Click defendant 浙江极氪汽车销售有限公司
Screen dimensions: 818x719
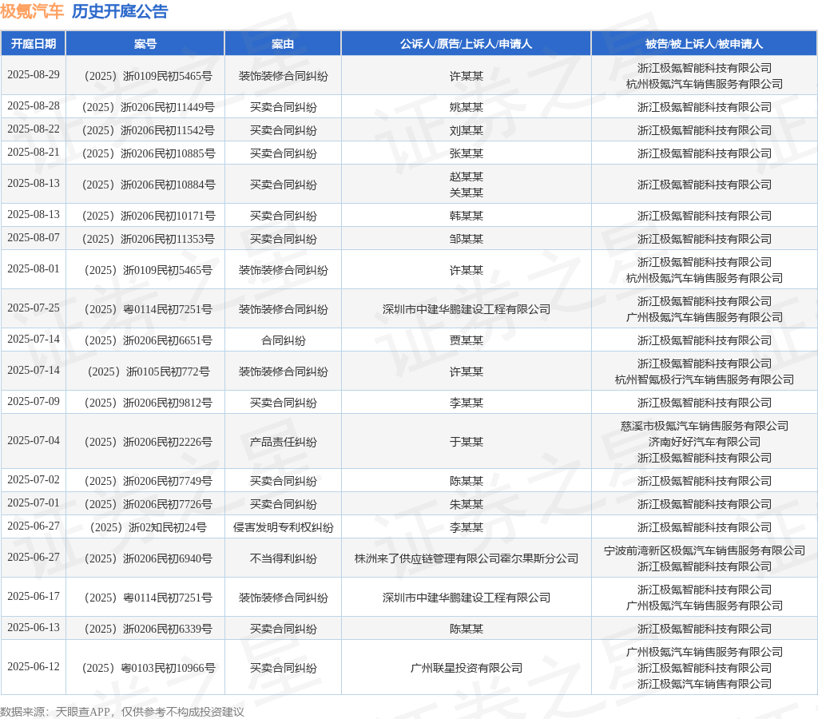705,684
